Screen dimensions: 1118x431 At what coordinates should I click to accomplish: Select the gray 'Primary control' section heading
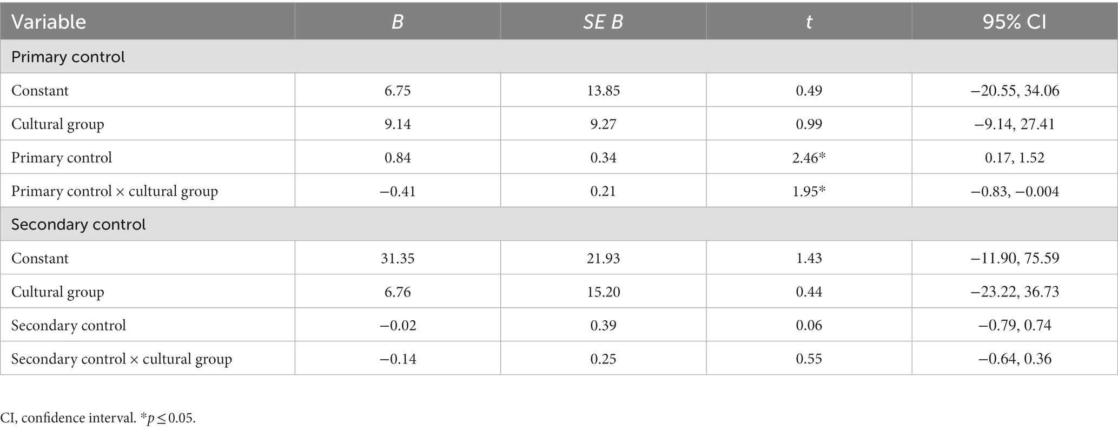coord(68,57)
